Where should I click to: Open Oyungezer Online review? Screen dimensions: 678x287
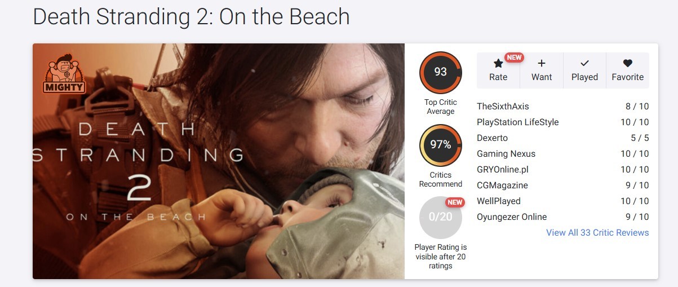pyautogui.click(x=512, y=217)
